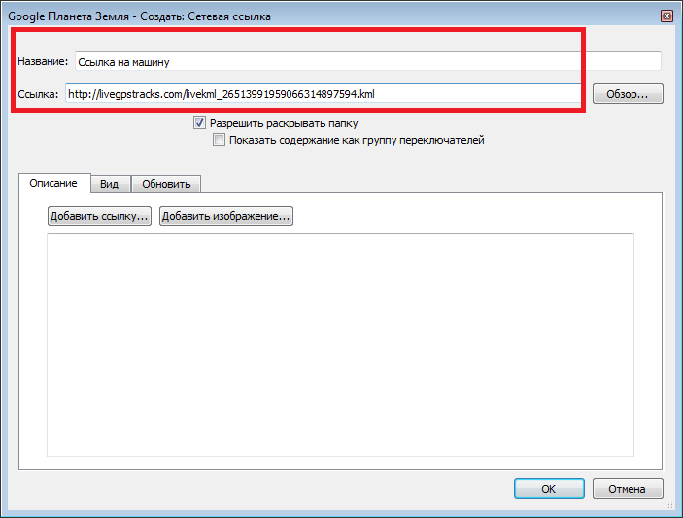
Task: Select the Обновить tab
Action: click(x=166, y=184)
